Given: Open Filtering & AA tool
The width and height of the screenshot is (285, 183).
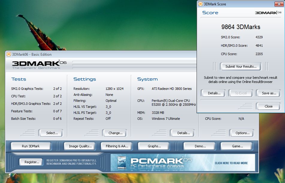Looking at the screenshot, I should (x=117, y=146).
